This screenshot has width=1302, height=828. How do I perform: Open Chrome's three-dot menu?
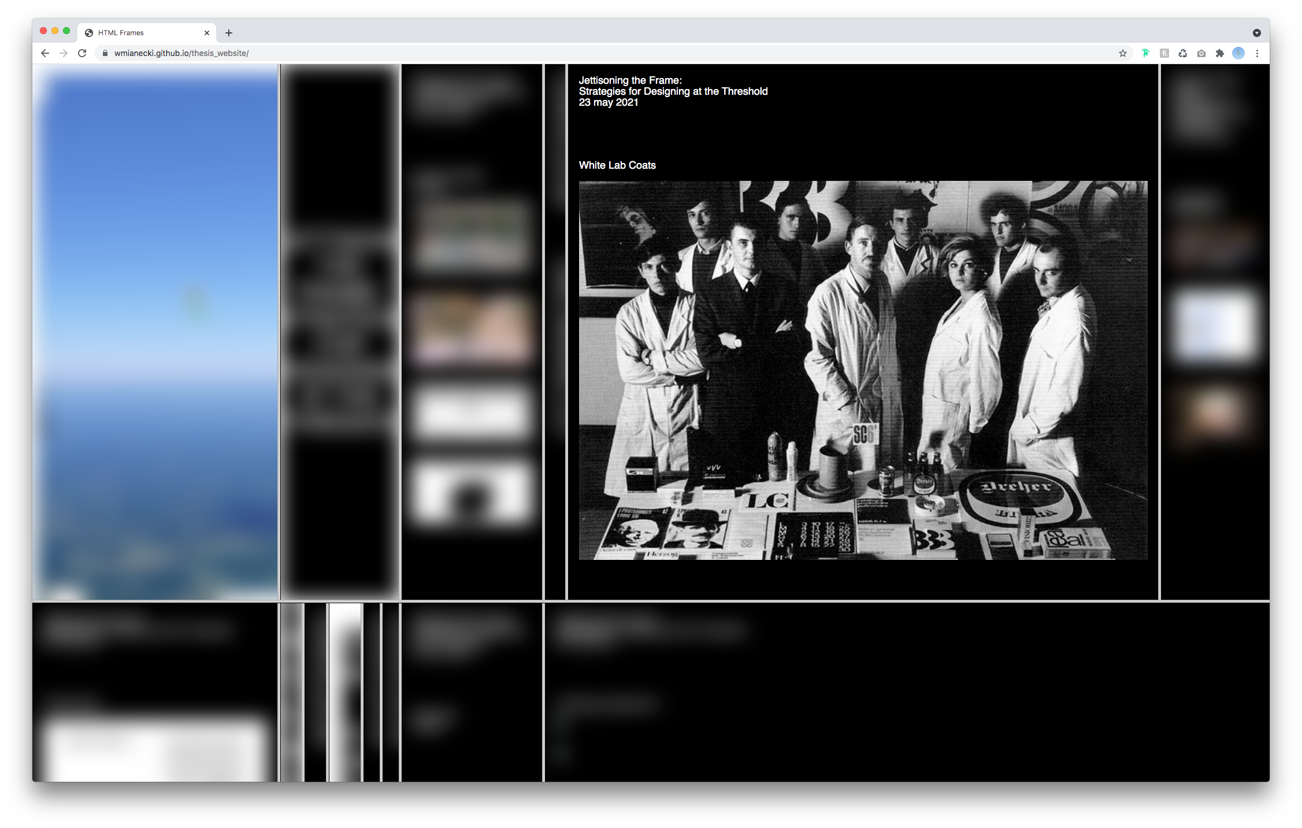1257,53
